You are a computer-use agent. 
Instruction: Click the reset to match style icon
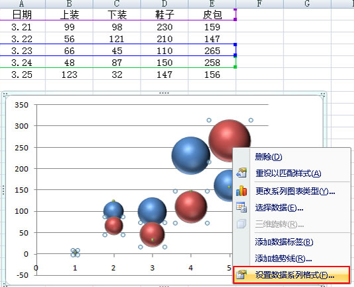coord(241,173)
